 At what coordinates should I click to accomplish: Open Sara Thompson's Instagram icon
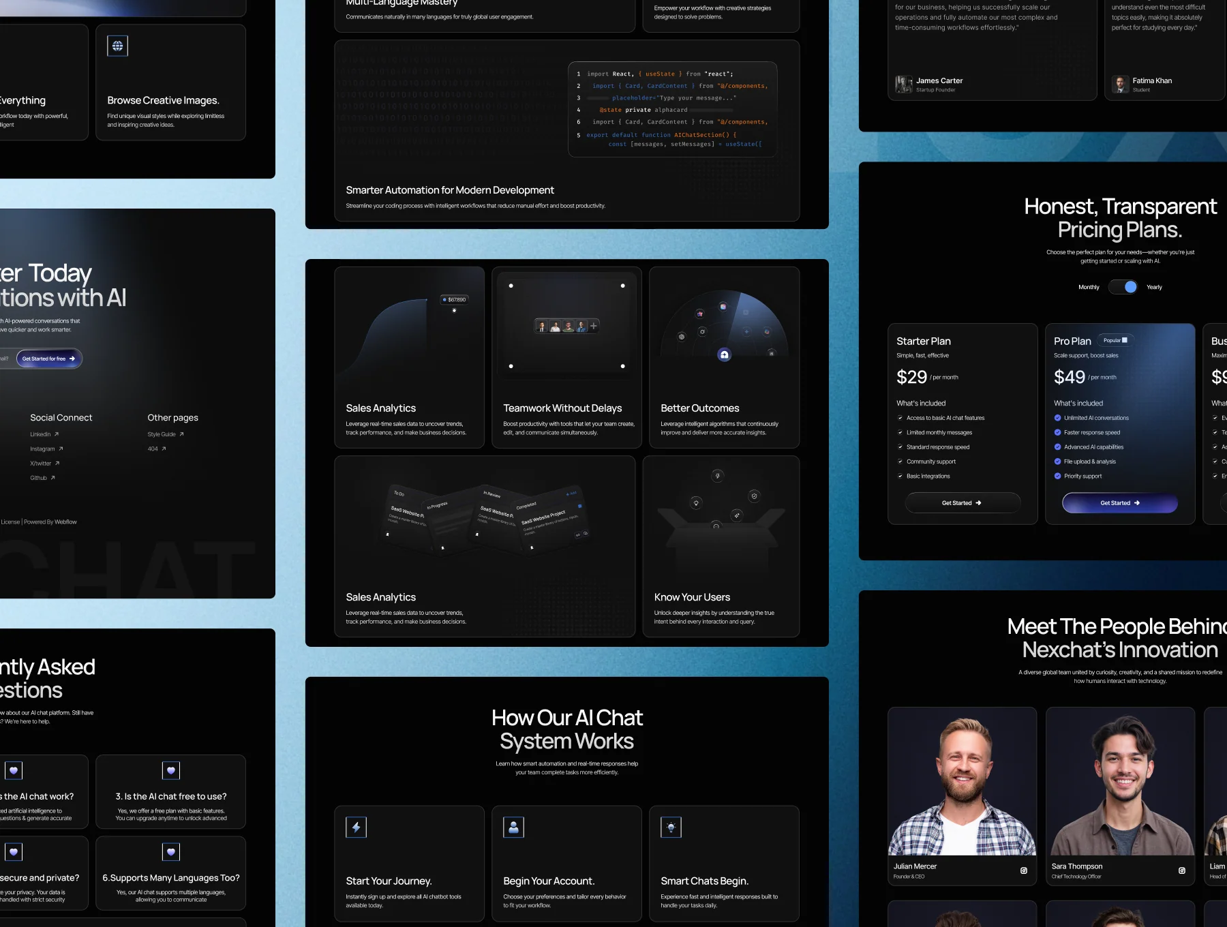click(1181, 870)
